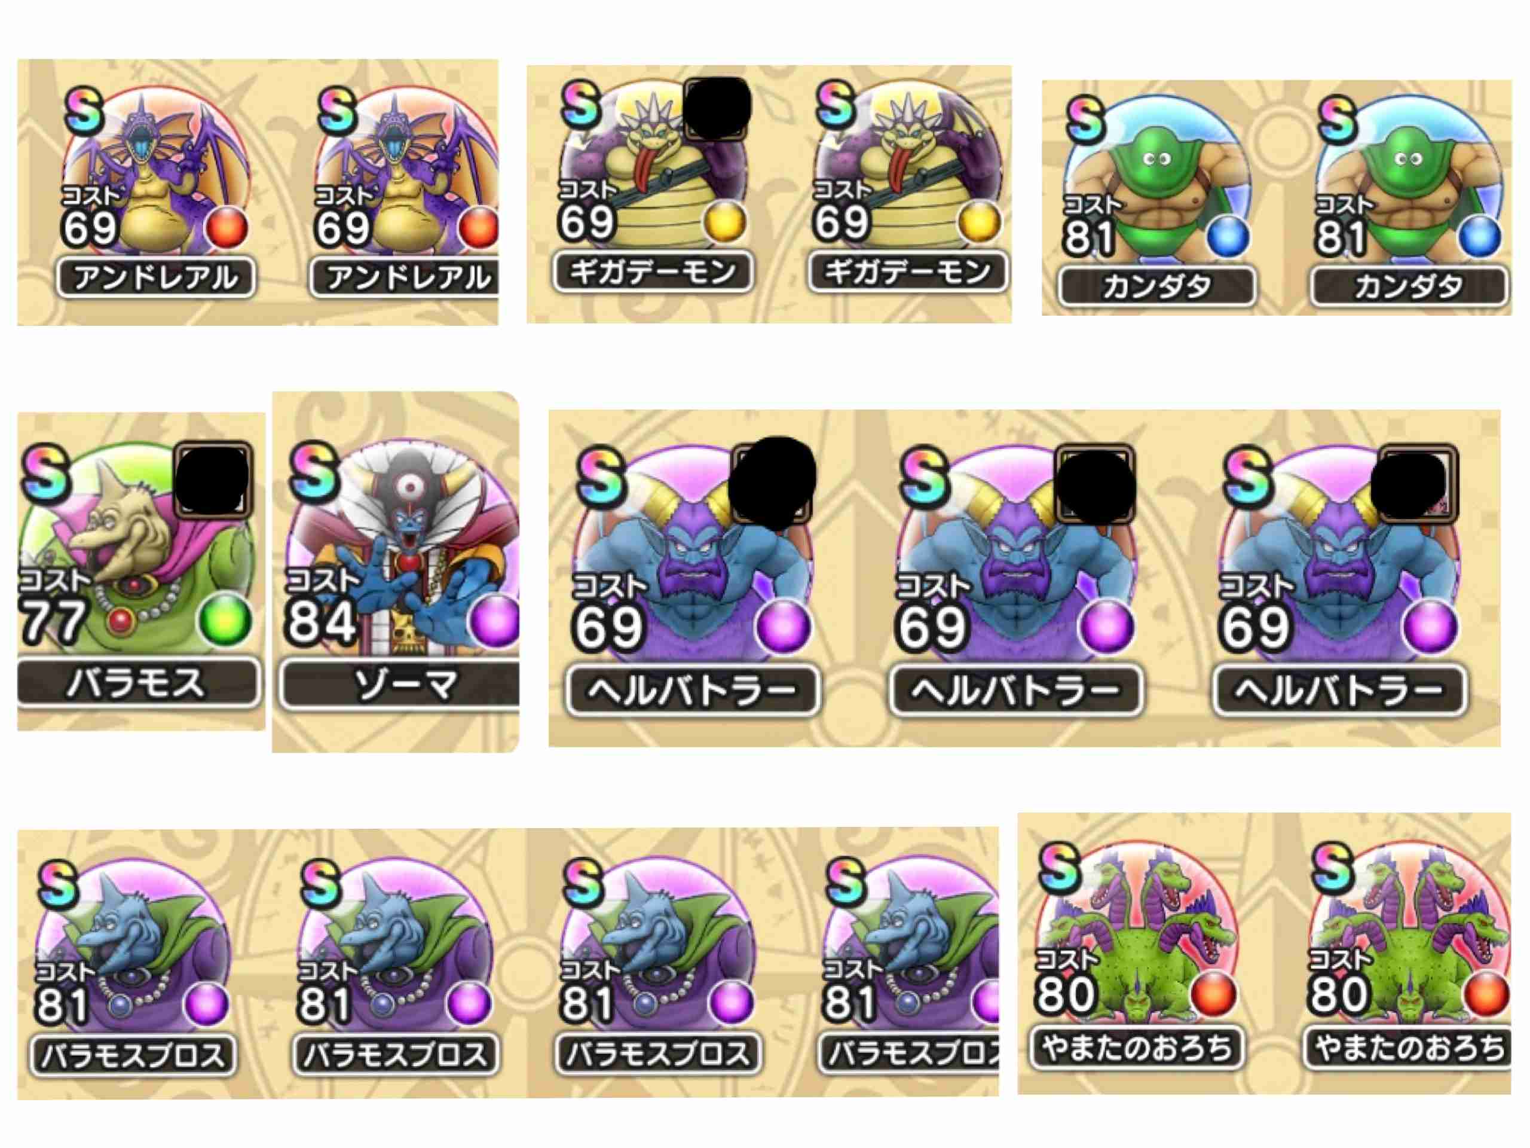Click the cost 77 number on バラモス
This screenshot has width=1530, height=1148.
(x=53, y=620)
